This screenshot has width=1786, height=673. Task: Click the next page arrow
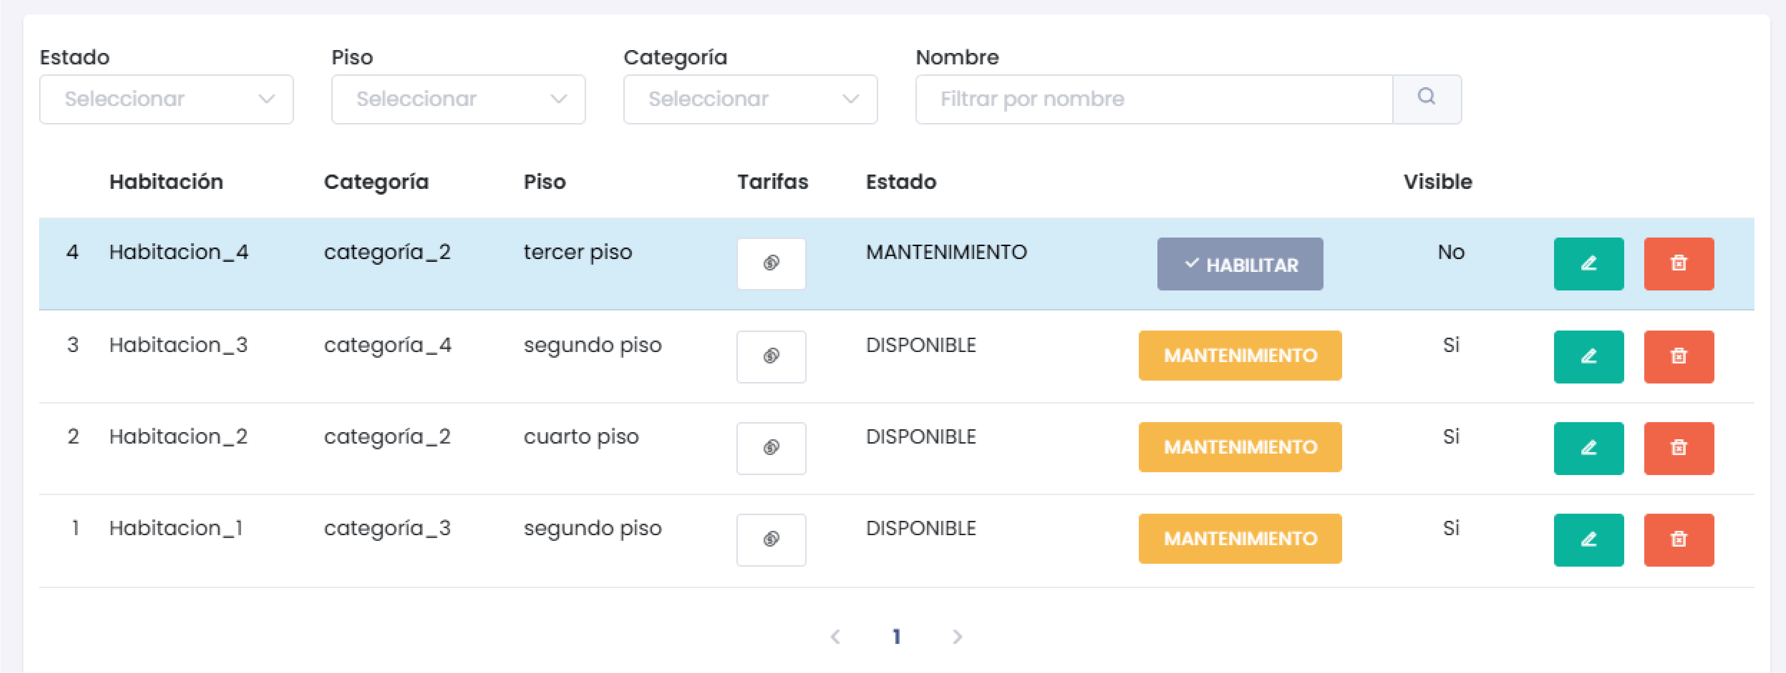click(957, 636)
